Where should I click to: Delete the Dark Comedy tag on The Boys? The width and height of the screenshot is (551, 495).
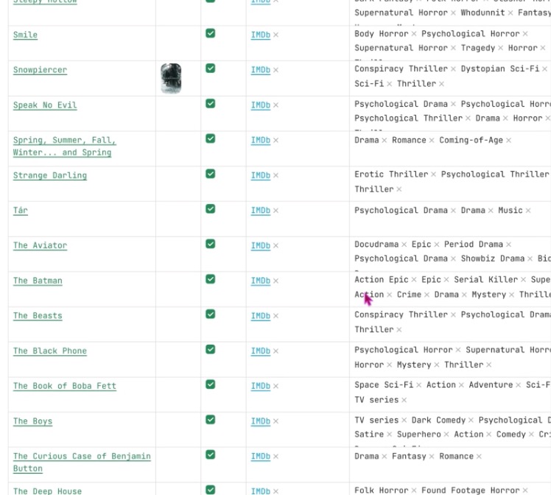[x=471, y=421]
